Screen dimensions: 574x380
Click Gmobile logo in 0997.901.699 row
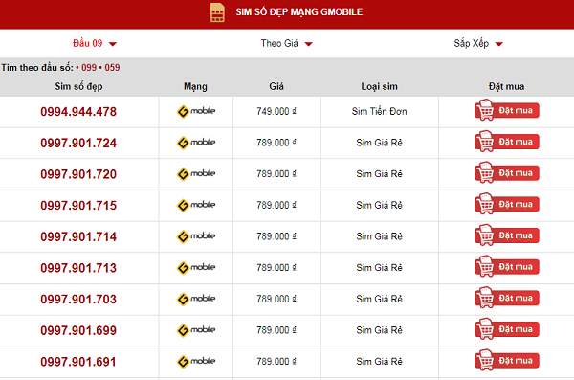point(196,330)
